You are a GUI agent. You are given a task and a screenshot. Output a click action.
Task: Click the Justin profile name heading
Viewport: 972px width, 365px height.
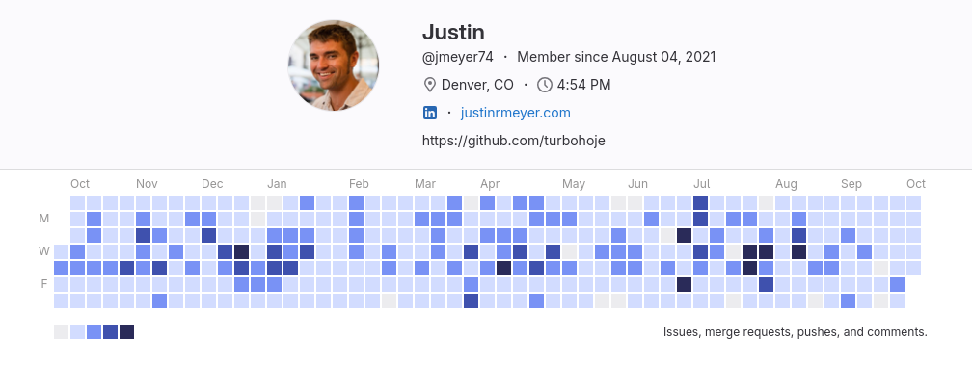453,32
